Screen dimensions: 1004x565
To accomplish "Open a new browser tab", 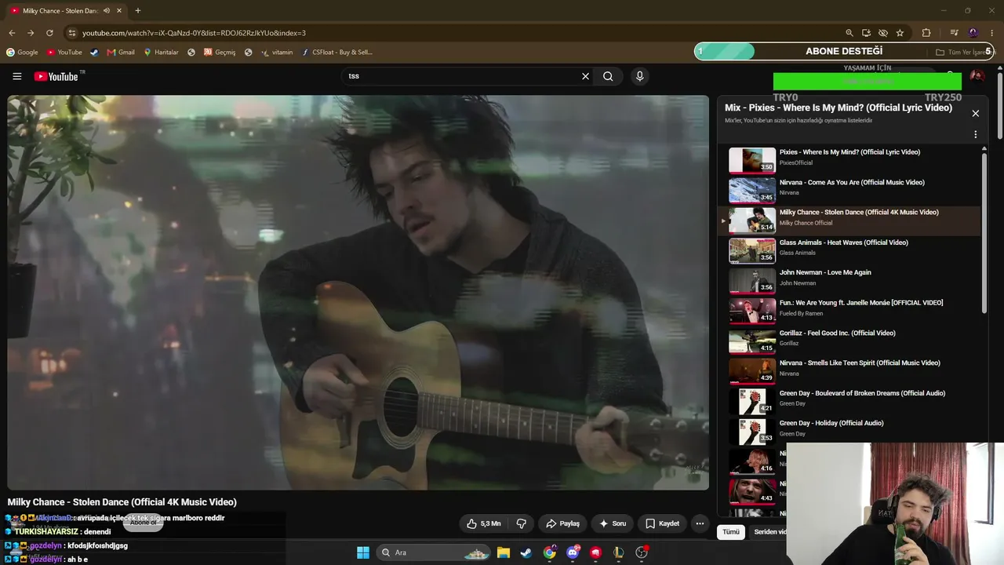I will coord(137,11).
